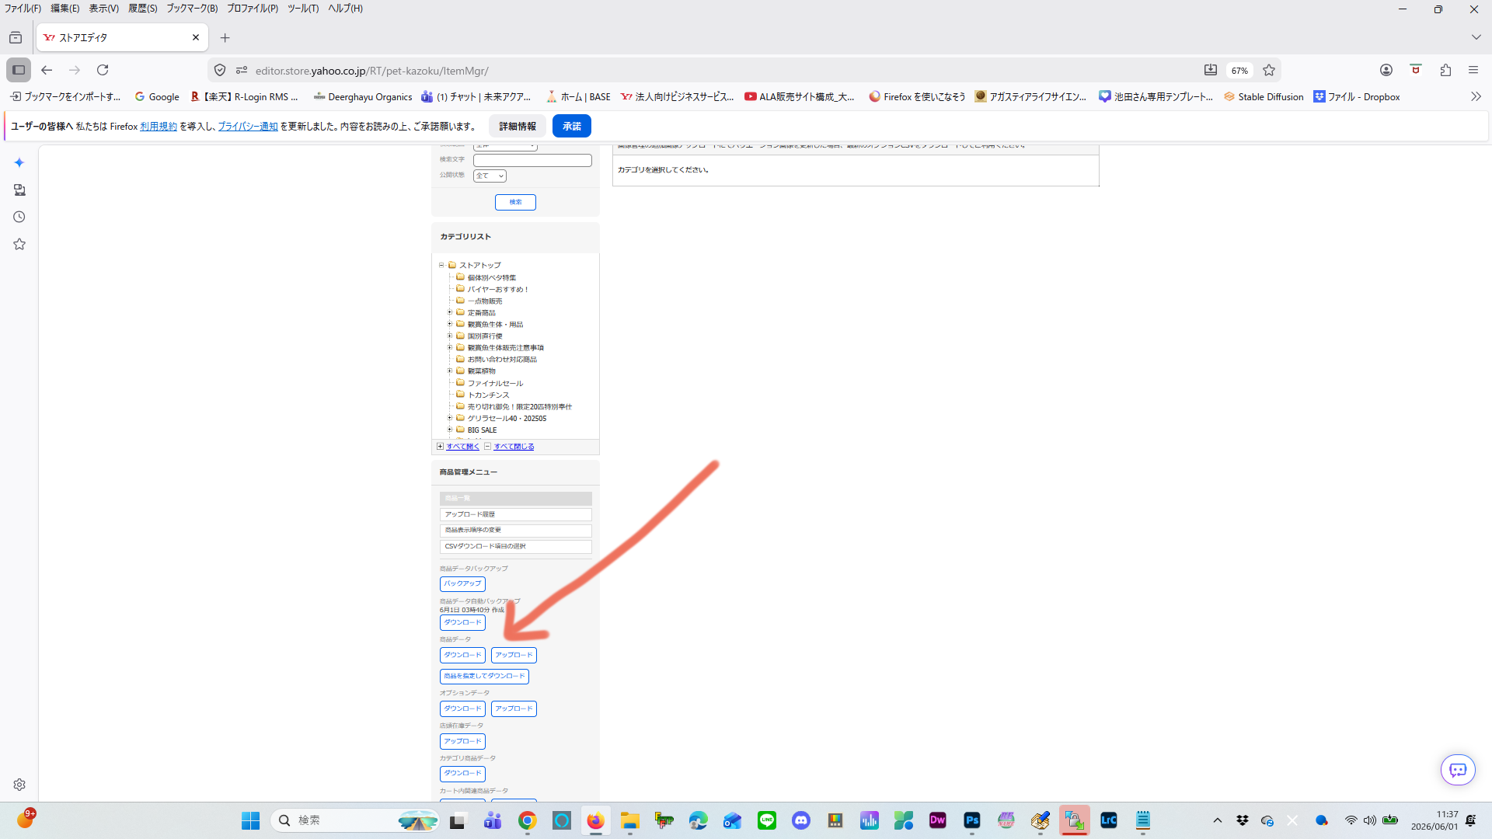Open the recent browsing tab overview icon
This screenshot has height=839, width=1492.
tap(16, 37)
